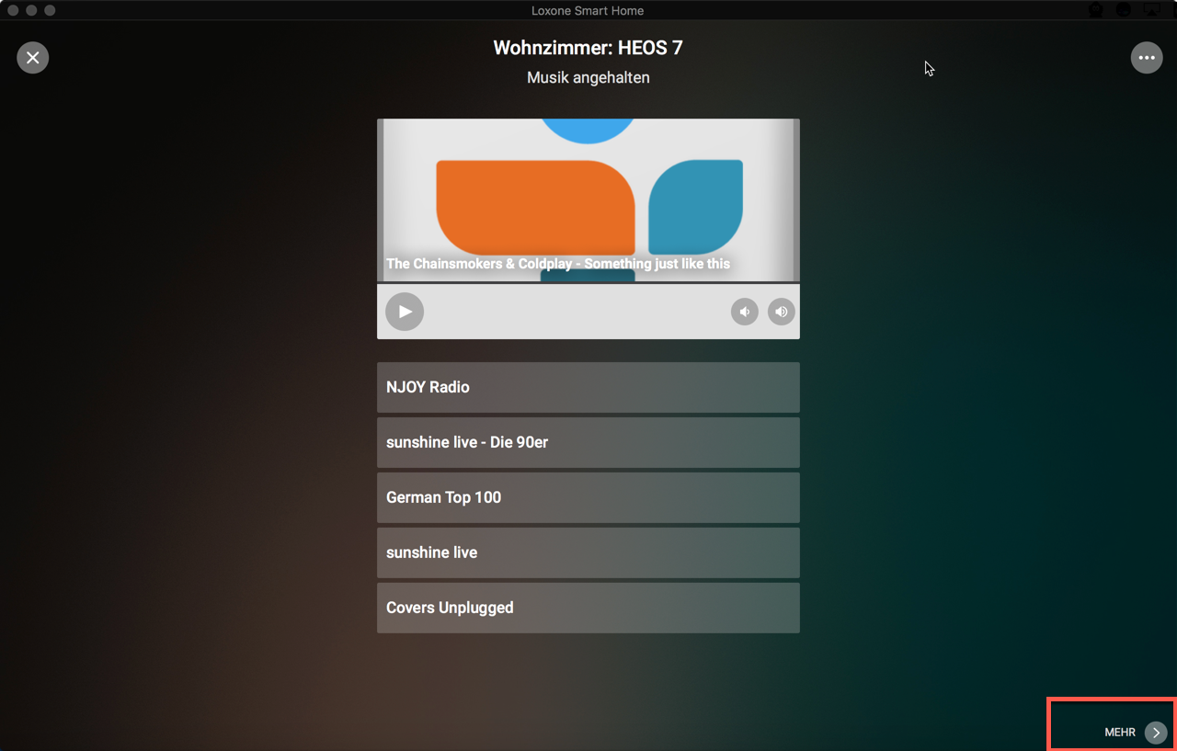Click the Chainsmokers & Coldplay track title
The height and width of the screenshot is (751, 1177).
click(x=558, y=264)
